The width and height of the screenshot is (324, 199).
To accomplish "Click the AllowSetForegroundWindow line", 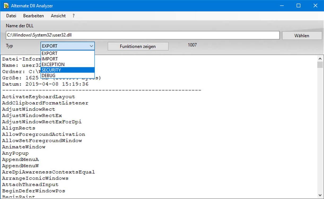I will (42, 141).
